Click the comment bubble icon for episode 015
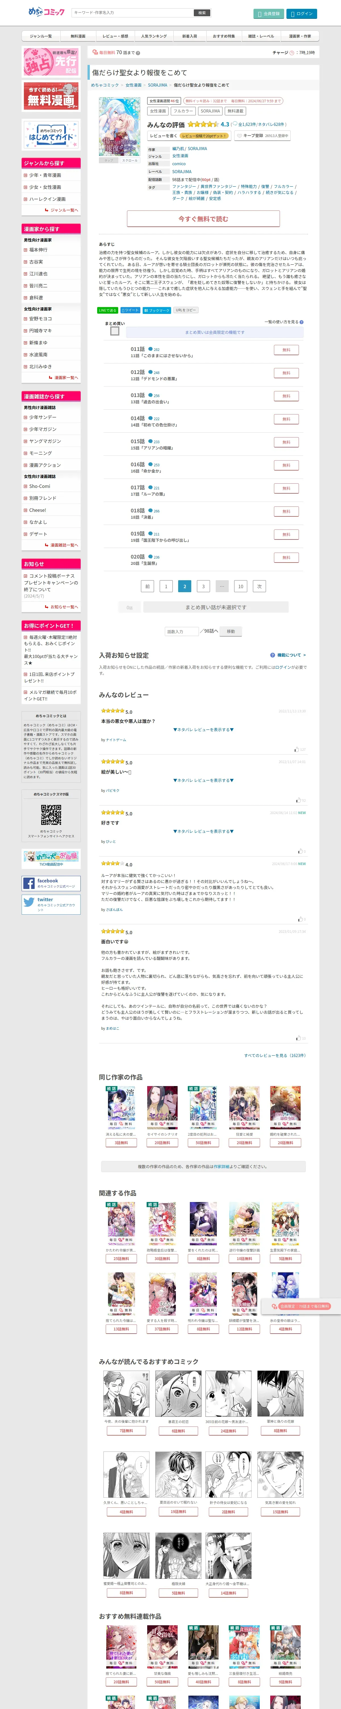341x1709 pixels. coord(150,441)
